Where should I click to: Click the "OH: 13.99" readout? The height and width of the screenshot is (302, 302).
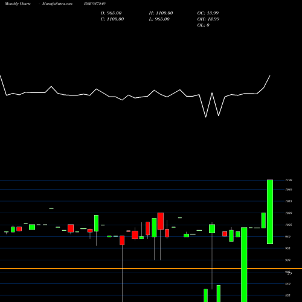tap(208, 19)
